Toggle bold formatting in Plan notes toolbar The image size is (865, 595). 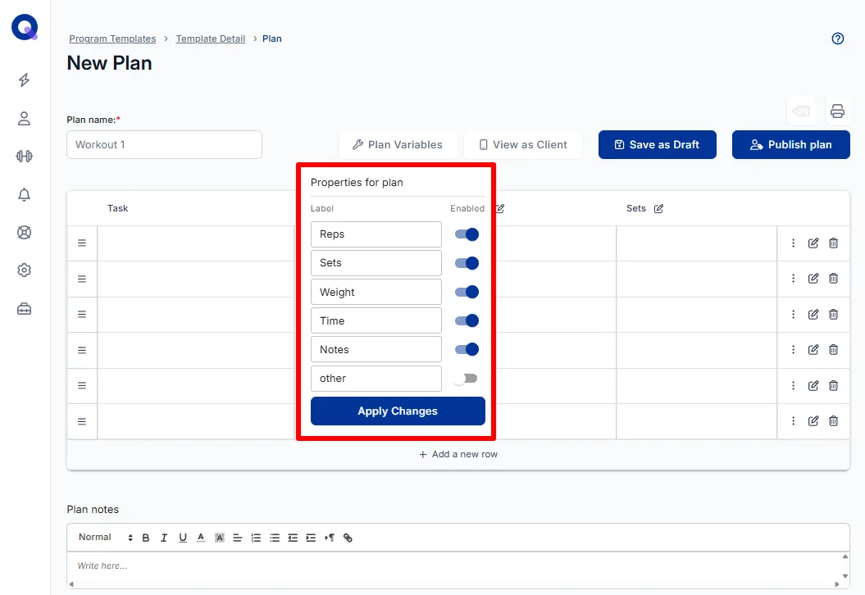[146, 538]
